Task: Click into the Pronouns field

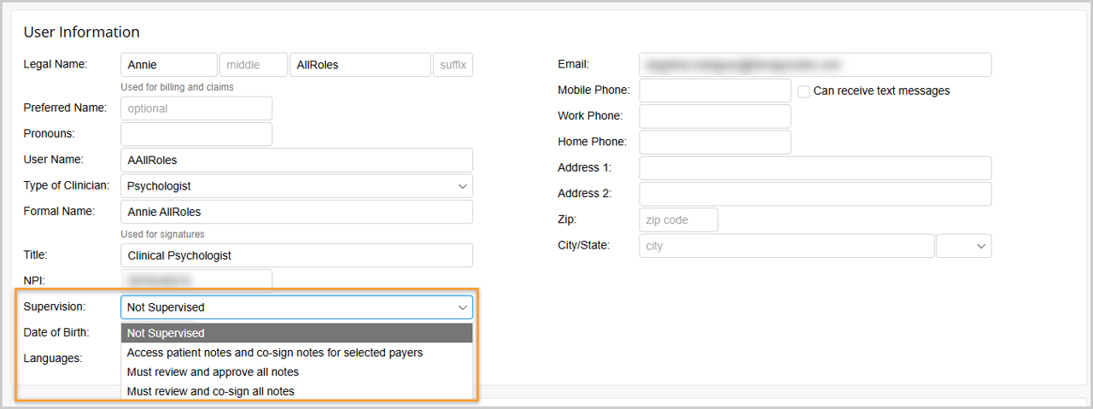Action: [196, 134]
